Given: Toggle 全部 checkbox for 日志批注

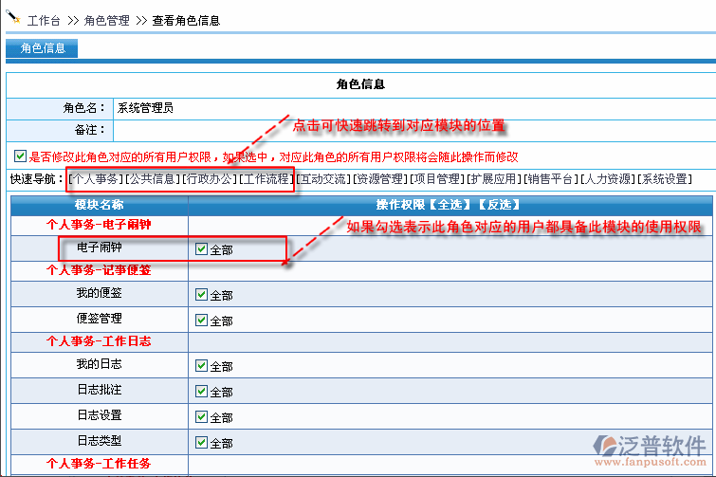Looking at the screenshot, I should pyautogui.click(x=200, y=390).
